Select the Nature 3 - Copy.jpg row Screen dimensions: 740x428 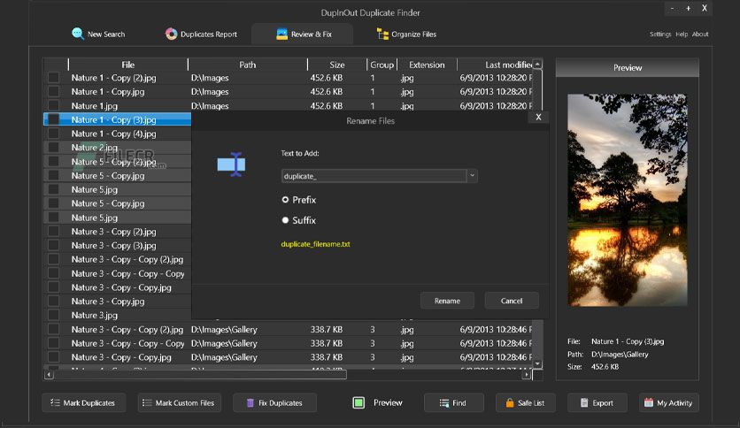118,302
